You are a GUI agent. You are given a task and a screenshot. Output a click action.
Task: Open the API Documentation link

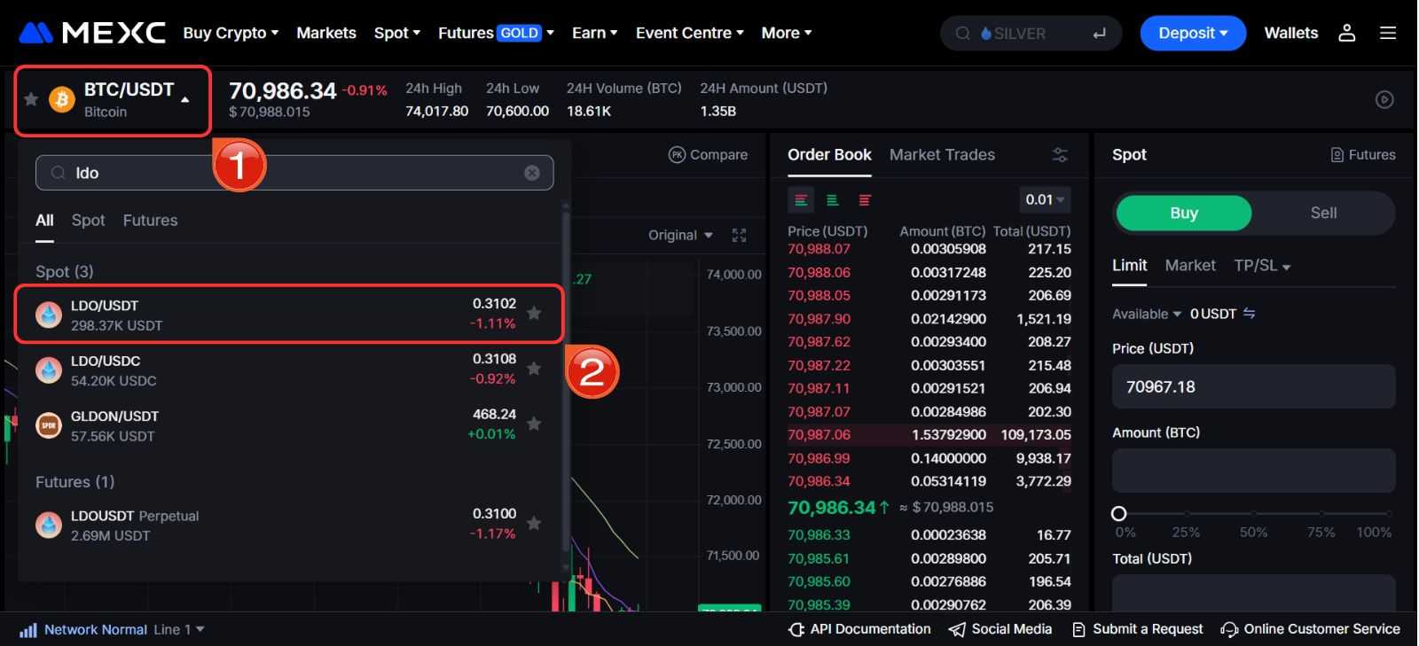coord(860,629)
